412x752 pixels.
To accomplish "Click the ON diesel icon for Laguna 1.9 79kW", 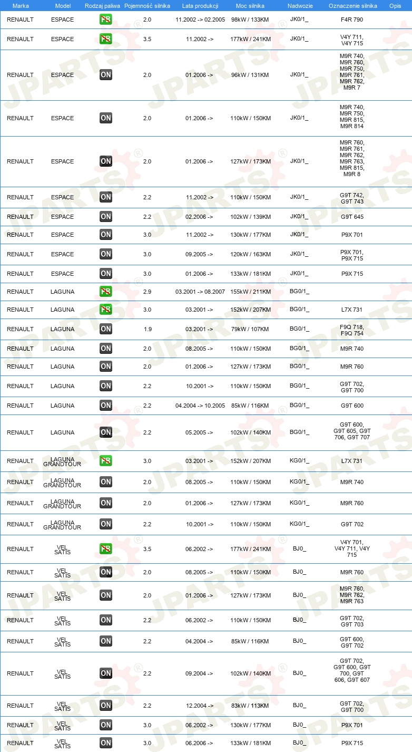I will [x=106, y=329].
